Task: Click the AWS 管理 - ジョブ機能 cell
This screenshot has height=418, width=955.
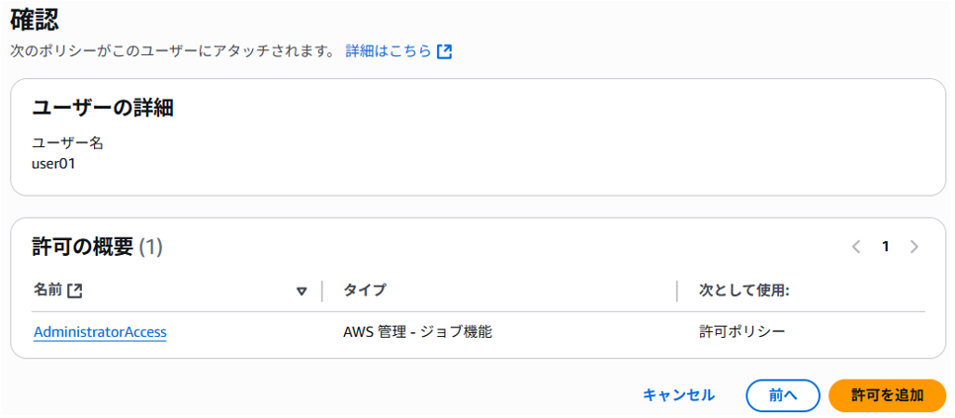Action: [418, 332]
